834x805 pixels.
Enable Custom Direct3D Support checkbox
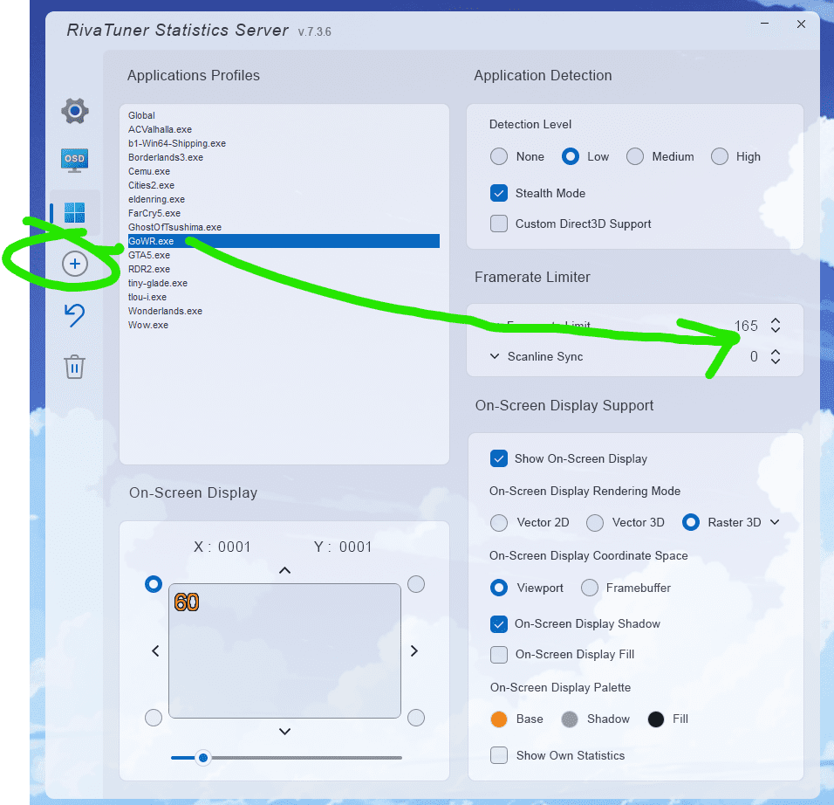point(498,224)
